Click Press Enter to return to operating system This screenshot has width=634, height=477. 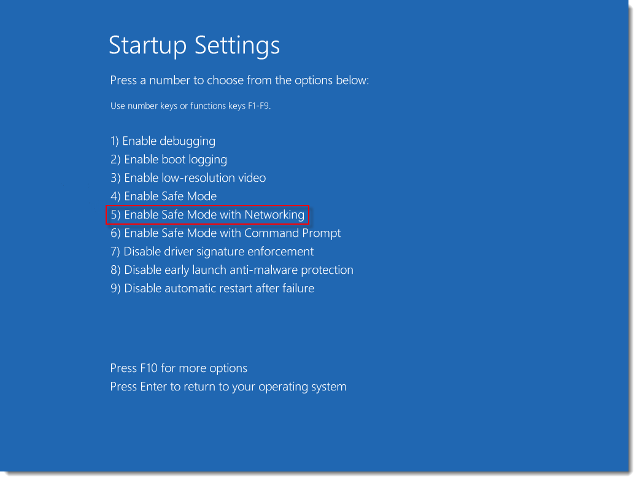[228, 387]
